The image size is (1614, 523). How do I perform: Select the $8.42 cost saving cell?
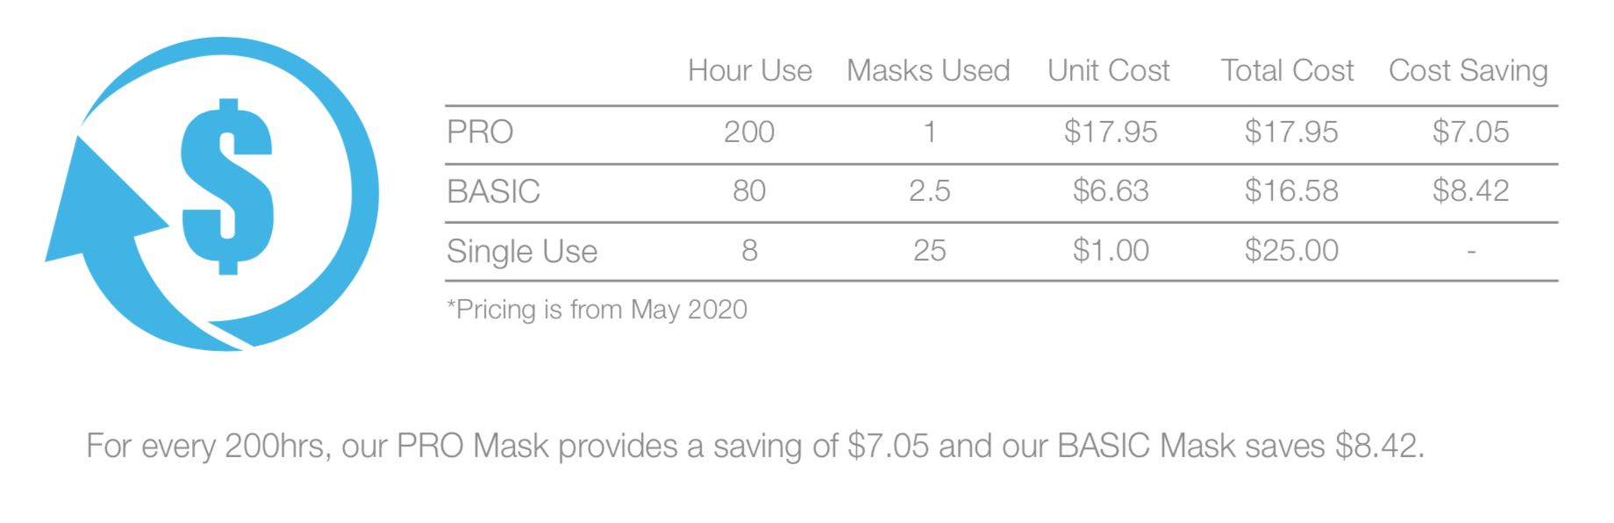coord(1470,191)
